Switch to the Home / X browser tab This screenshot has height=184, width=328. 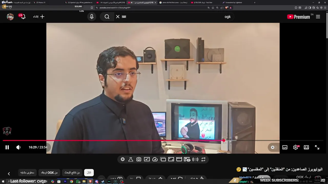coord(47,3)
